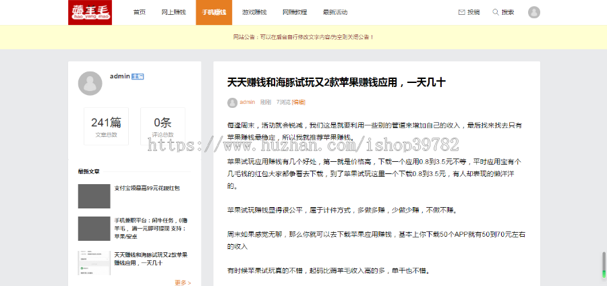Screen dimensions: 607x286
Task: Click the 搜索 link text
Action: point(508,12)
